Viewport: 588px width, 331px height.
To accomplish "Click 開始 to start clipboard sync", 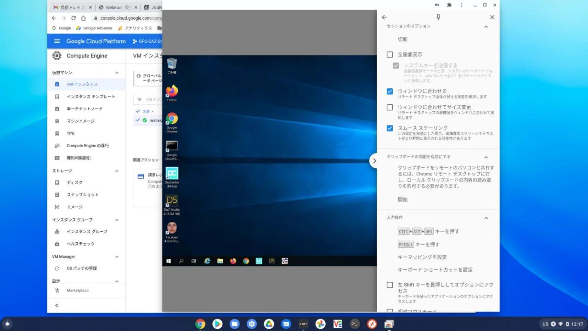I will (x=402, y=200).
